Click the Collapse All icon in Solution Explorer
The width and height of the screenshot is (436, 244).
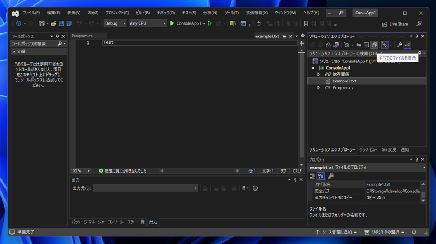367,45
